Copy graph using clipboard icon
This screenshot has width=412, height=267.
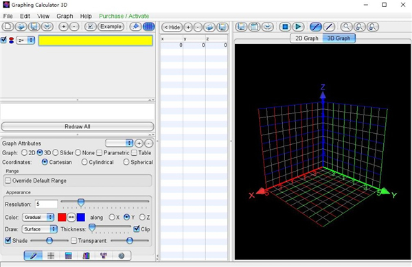pyautogui.click(x=254, y=27)
